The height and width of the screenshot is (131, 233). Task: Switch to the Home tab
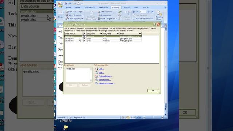(68, 8)
